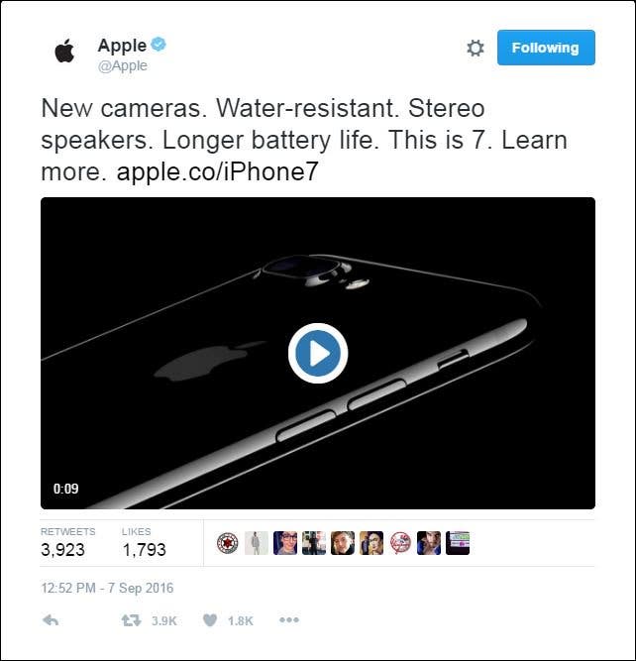The image size is (636, 661).
Task: Toggle the Following button
Action: tap(546, 48)
